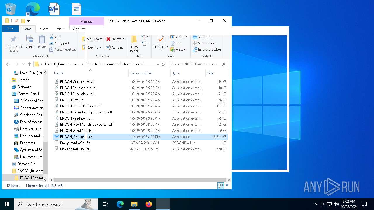Click Copy path in Clipboard group
The height and width of the screenshot is (210, 374).
[60, 43]
